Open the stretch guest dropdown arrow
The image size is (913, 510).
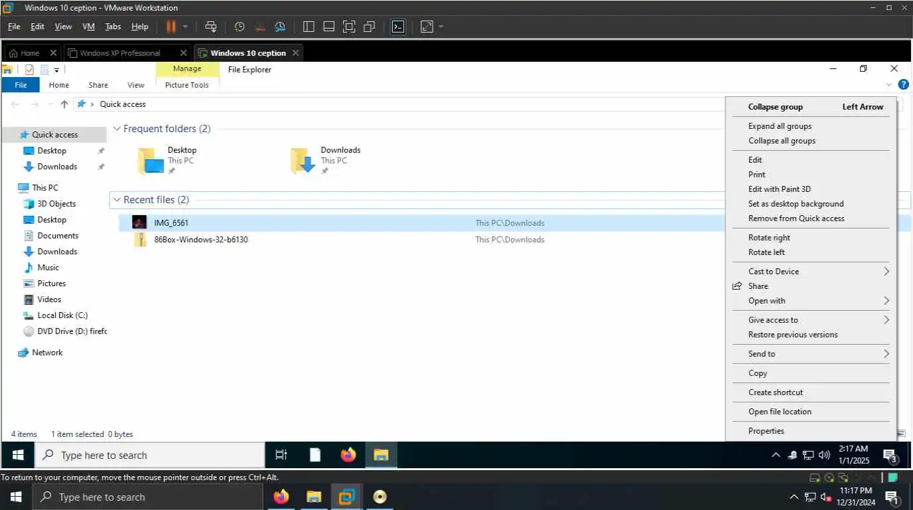click(441, 27)
